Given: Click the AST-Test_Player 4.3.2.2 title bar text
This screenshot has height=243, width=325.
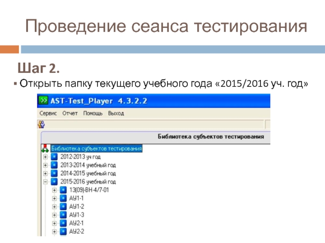Looking at the screenshot, I should (x=99, y=101).
